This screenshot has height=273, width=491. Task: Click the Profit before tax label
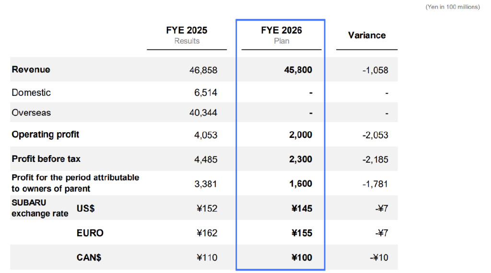point(46,159)
